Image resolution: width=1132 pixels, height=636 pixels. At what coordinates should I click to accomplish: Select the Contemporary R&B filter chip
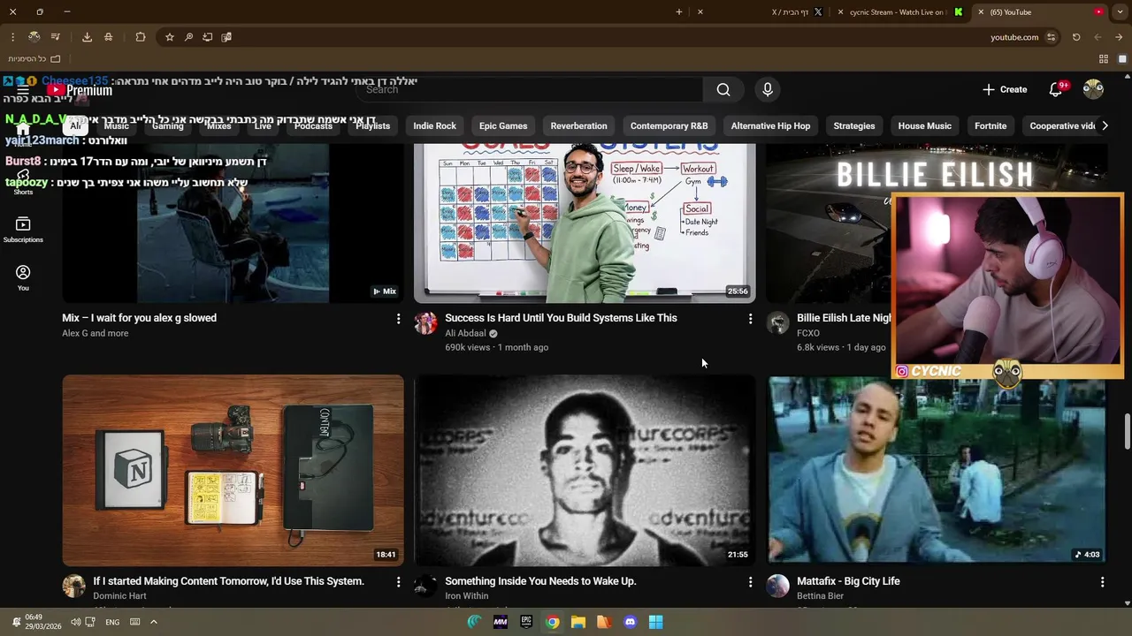[669, 125]
